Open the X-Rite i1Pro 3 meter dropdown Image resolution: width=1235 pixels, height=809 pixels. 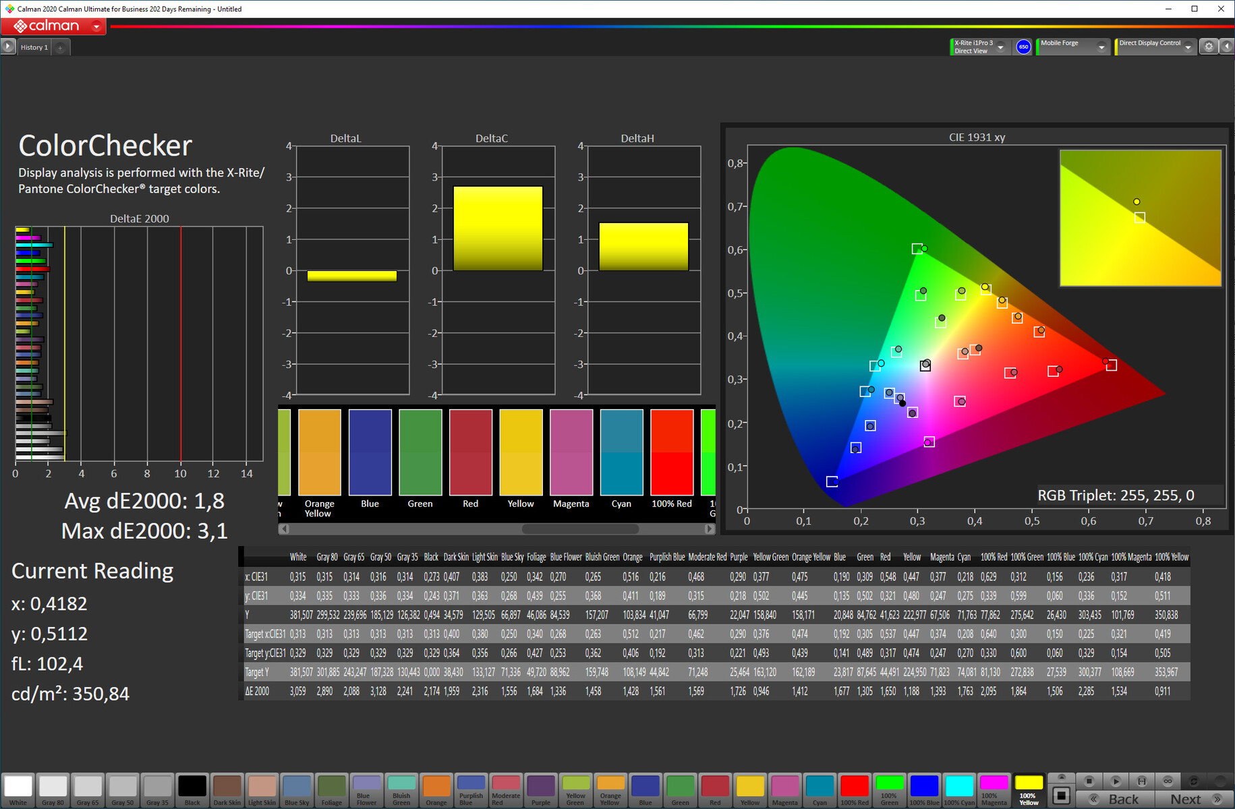pyautogui.click(x=1001, y=47)
